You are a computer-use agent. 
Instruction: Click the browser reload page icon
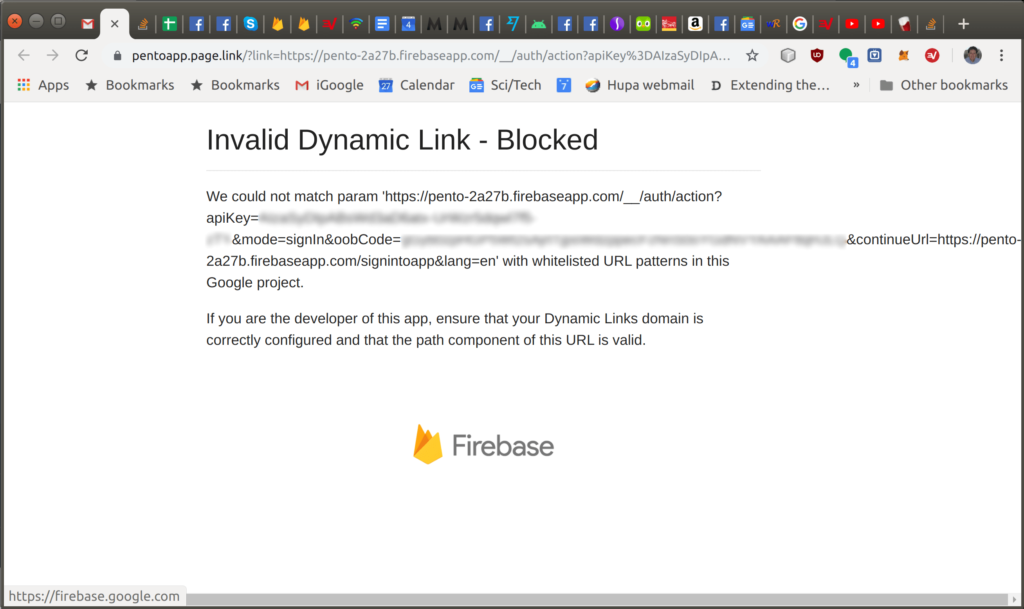[82, 56]
